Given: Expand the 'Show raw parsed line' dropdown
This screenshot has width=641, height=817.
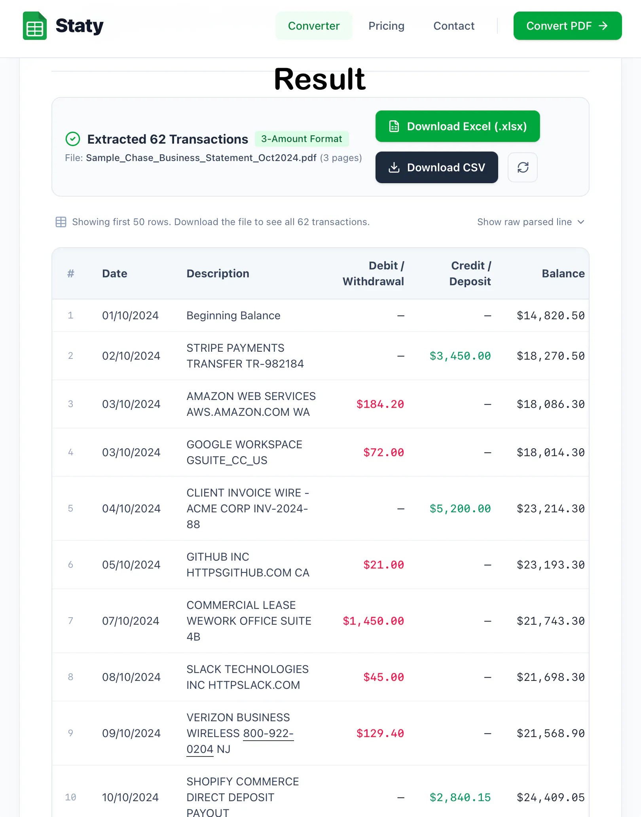Looking at the screenshot, I should click(531, 222).
